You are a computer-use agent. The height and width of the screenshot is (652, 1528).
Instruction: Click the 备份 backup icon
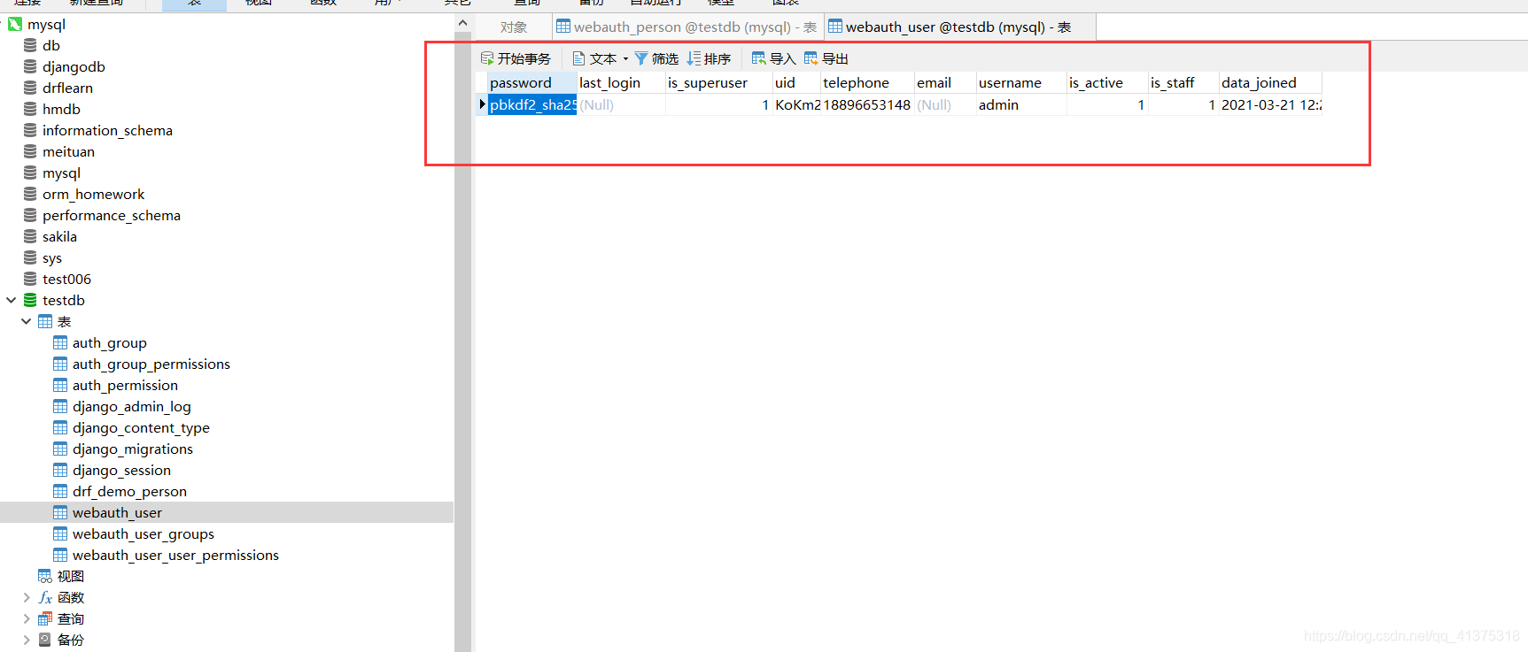click(x=45, y=640)
